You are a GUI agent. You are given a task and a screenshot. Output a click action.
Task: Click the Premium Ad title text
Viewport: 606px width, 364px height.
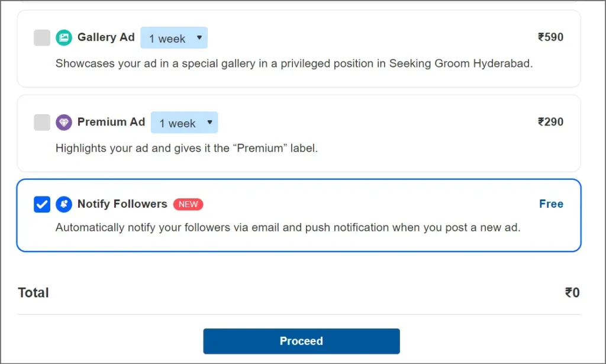111,122
